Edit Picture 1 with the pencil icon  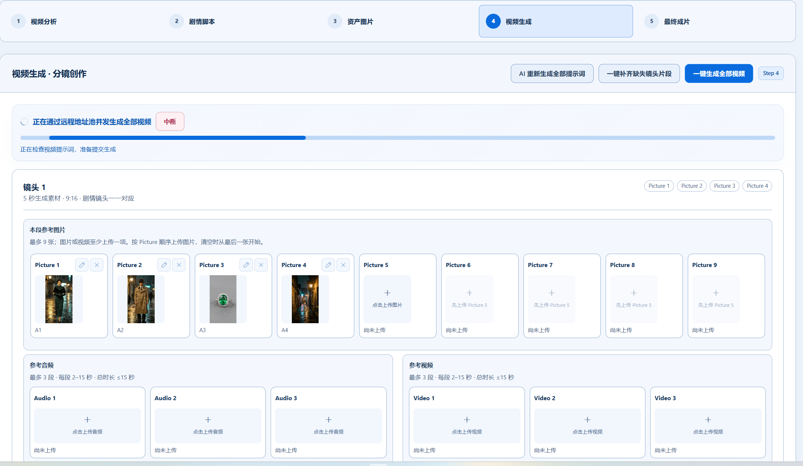[82, 265]
